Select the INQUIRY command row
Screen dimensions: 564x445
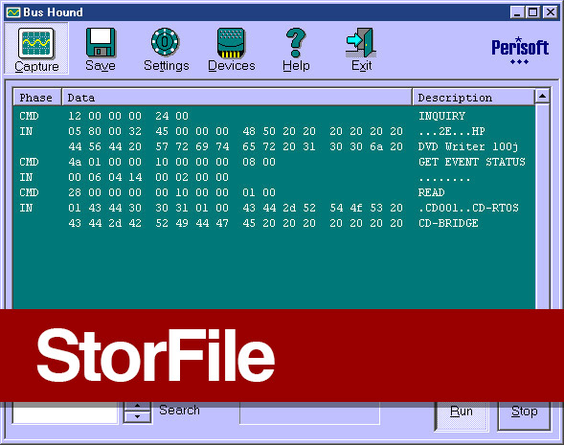[273, 116]
